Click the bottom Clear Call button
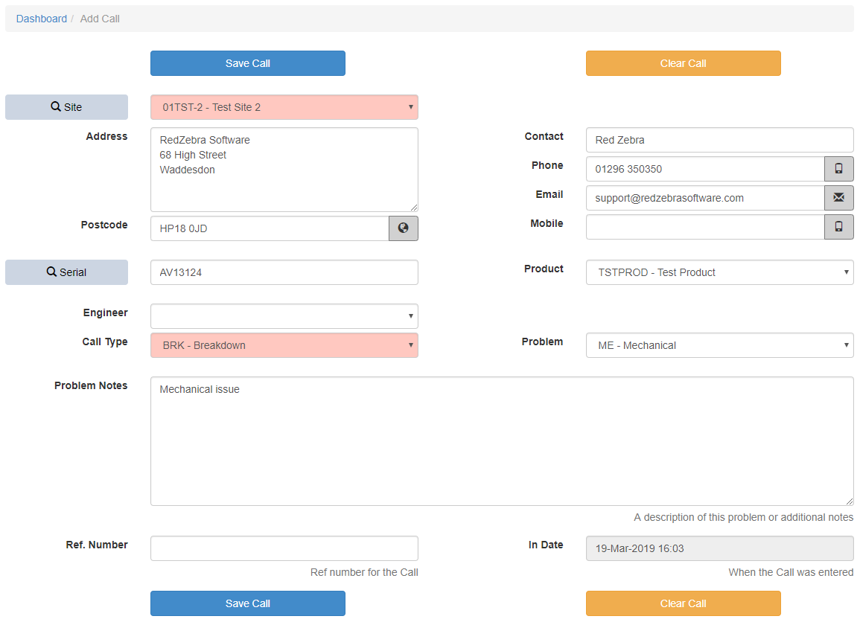The width and height of the screenshot is (860, 622). tap(683, 603)
